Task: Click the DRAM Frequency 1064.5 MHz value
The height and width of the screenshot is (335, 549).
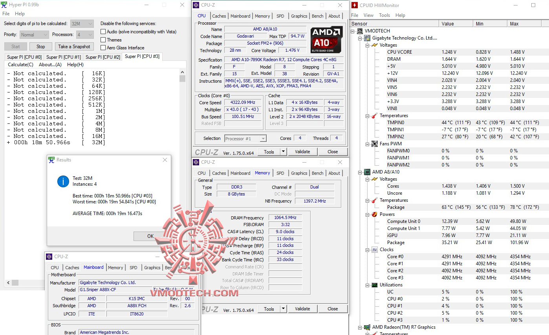Action: pyautogui.click(x=285, y=217)
